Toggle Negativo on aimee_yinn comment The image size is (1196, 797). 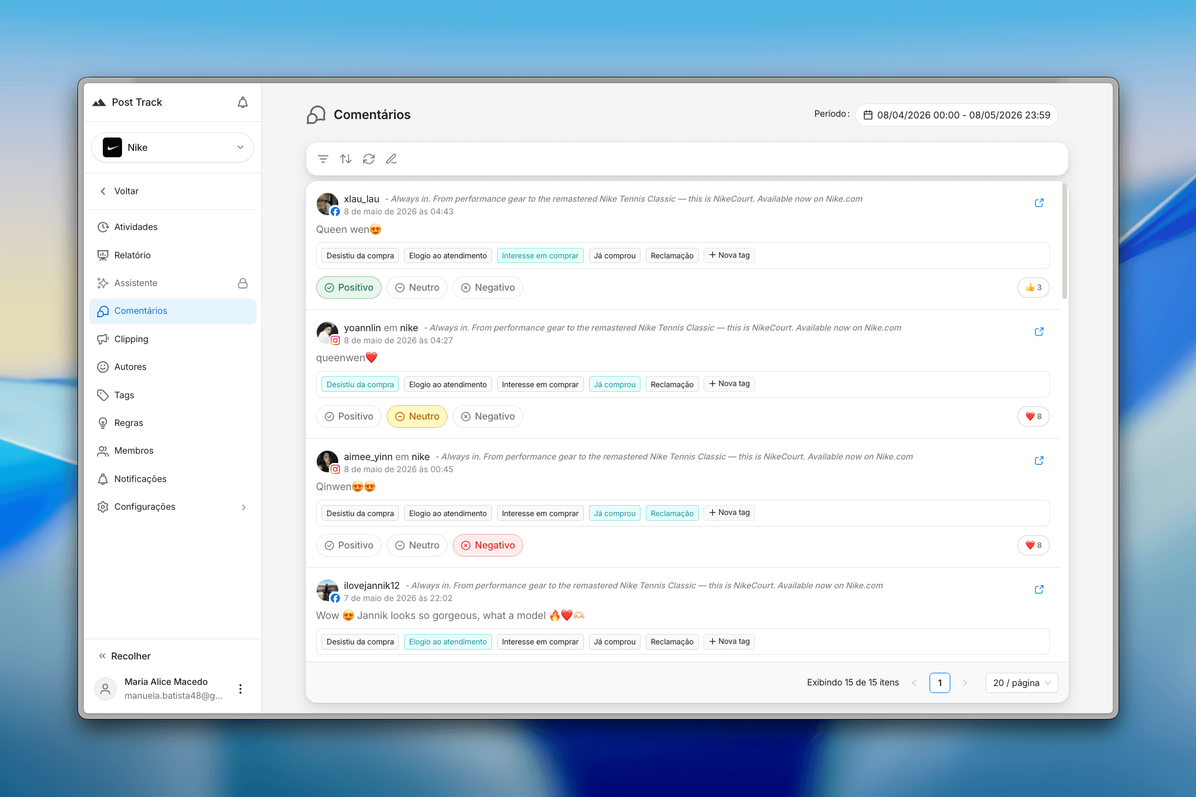[x=488, y=546]
